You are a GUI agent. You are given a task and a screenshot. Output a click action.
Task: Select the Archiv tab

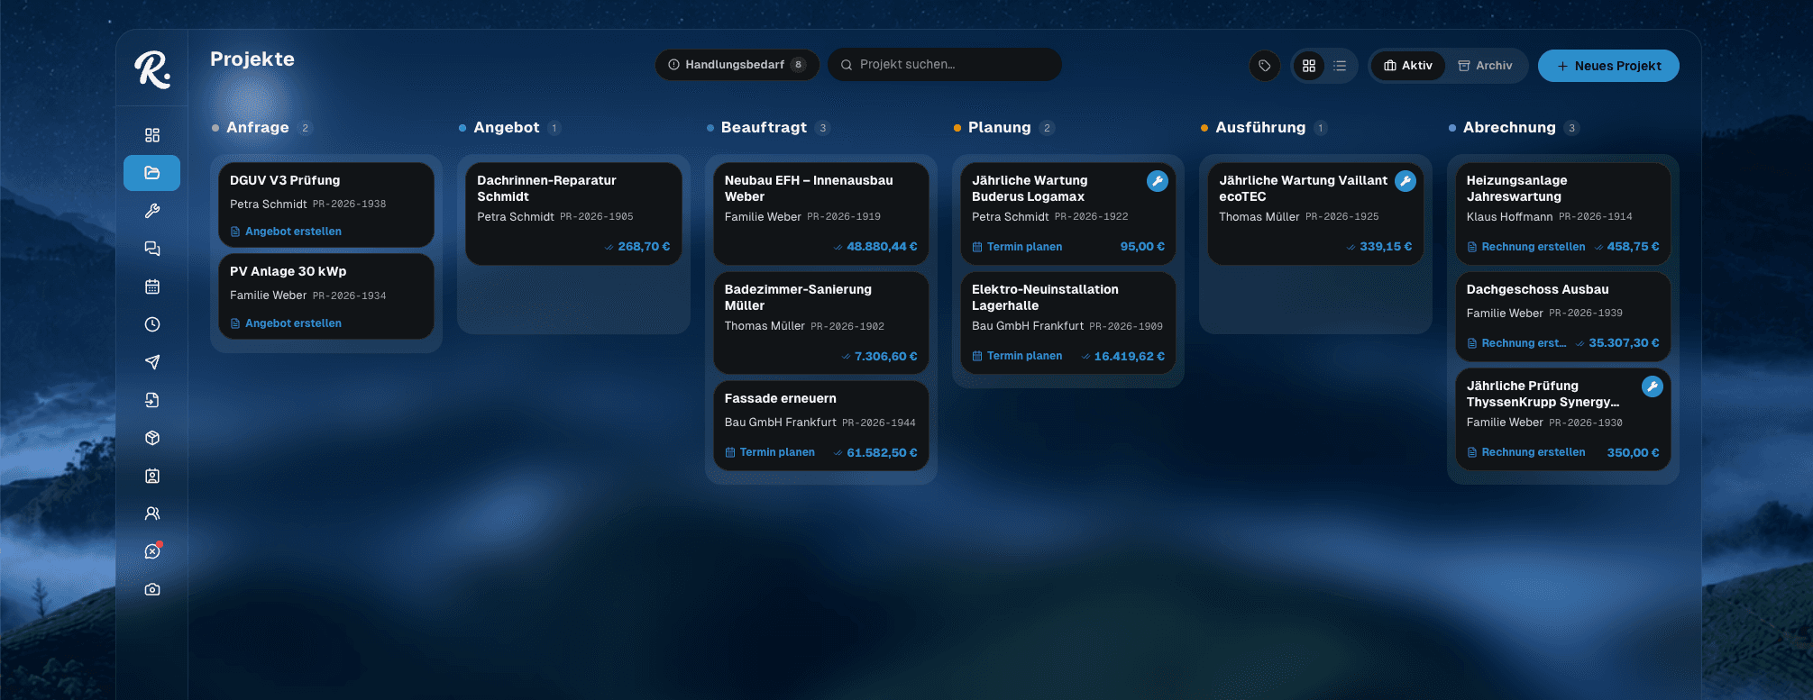1485,66
